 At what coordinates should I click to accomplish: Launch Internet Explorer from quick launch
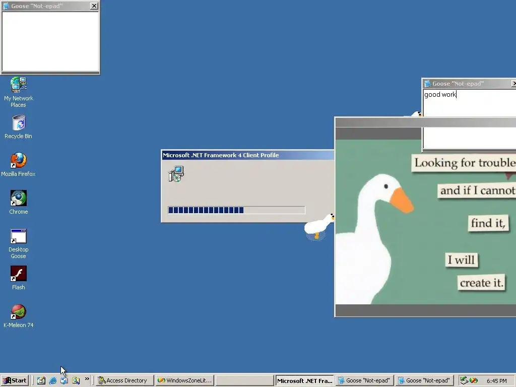52,380
